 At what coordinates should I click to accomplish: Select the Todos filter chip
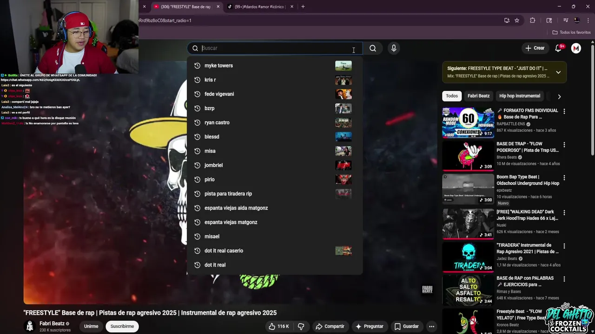452,96
